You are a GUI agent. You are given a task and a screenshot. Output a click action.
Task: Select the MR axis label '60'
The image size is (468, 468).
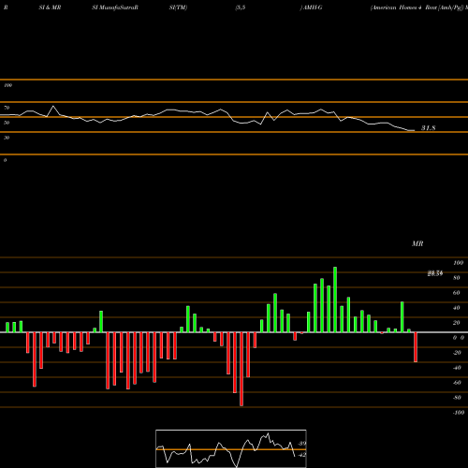457,293
